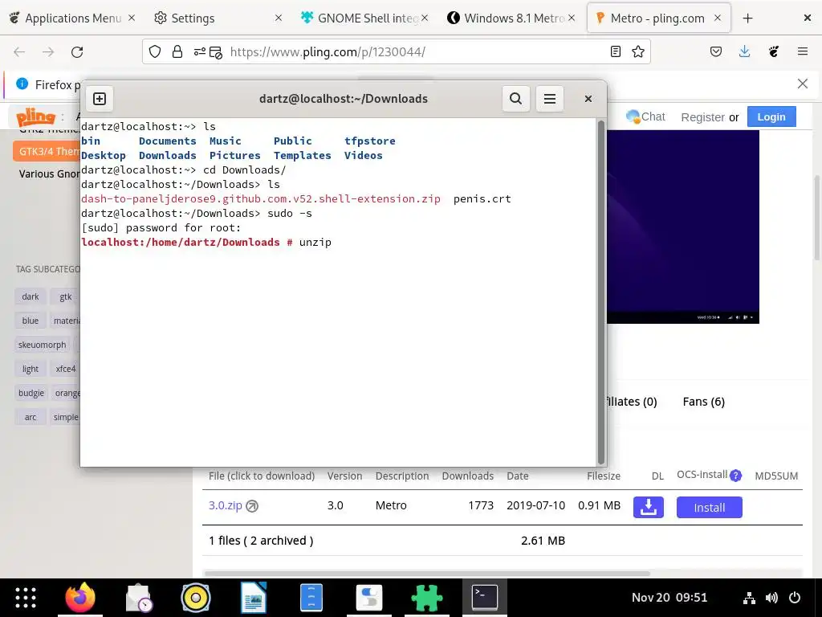
Task: Open the Extensions puzzle app in the dock
Action: [x=427, y=598]
